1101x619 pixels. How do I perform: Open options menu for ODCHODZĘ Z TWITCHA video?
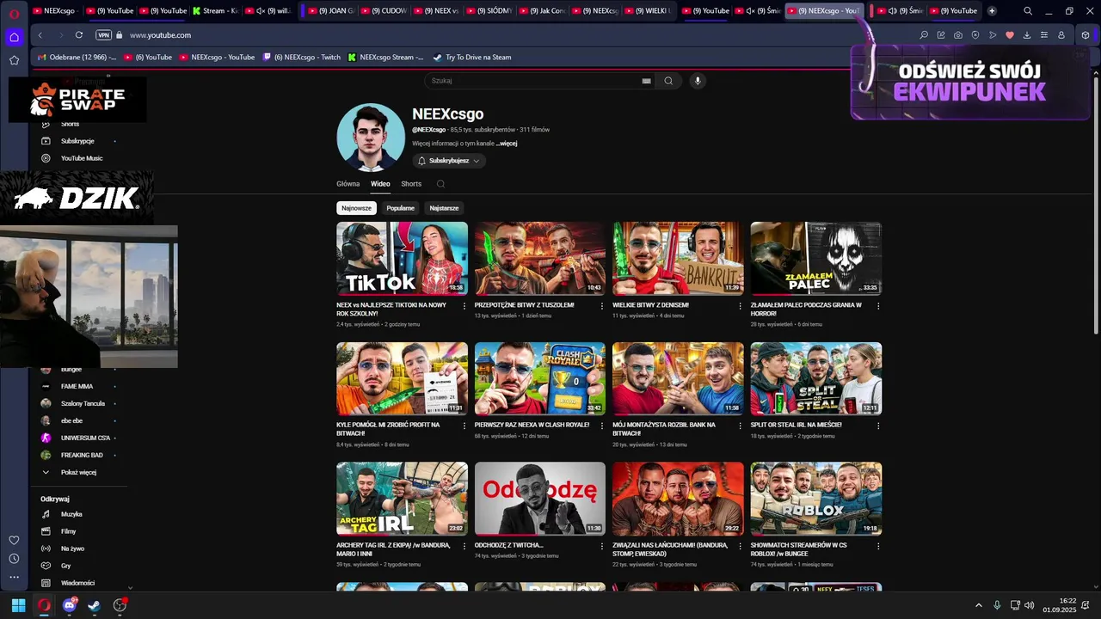pos(602,546)
